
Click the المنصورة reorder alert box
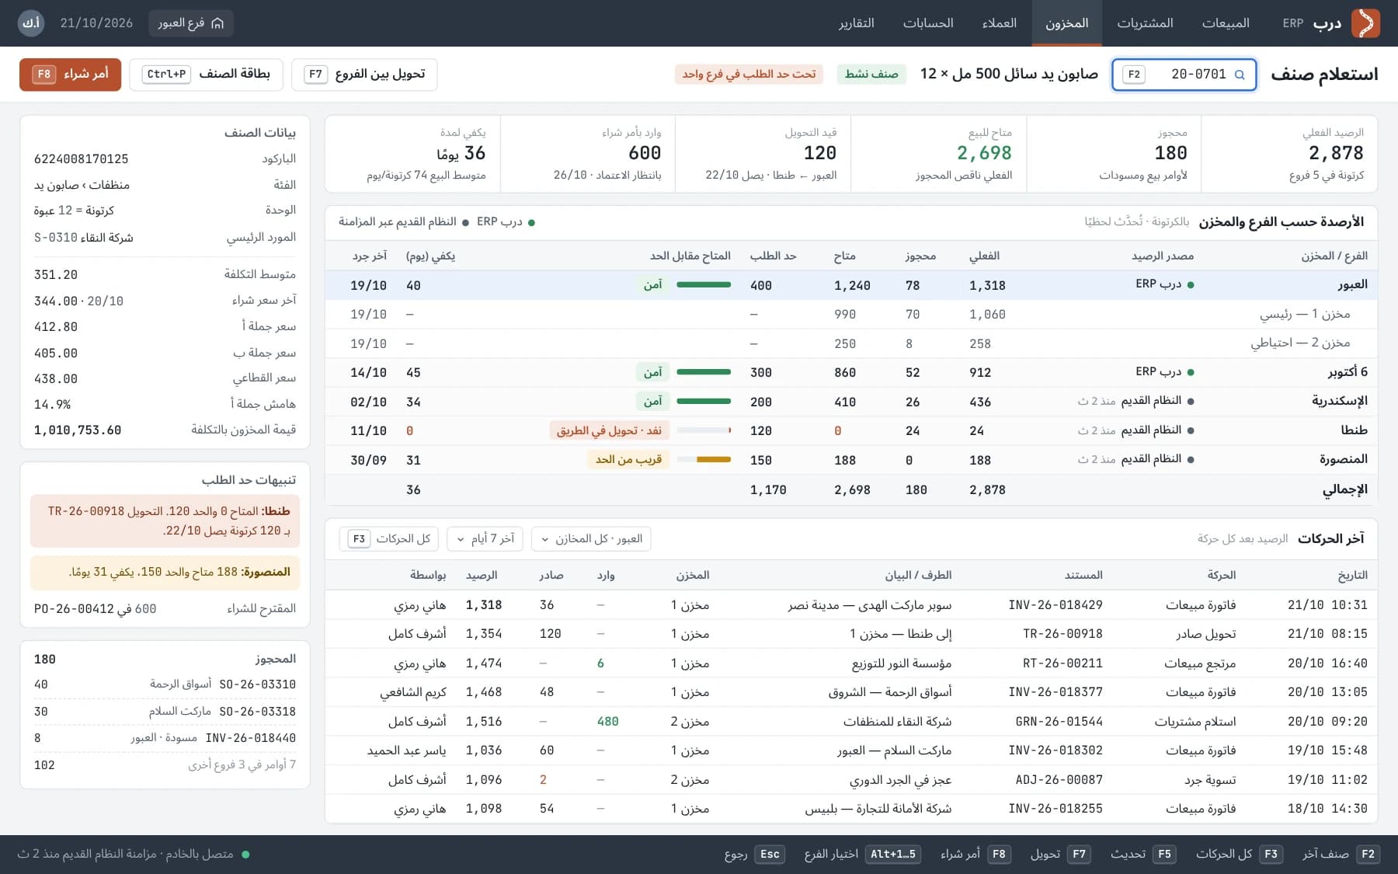(165, 573)
